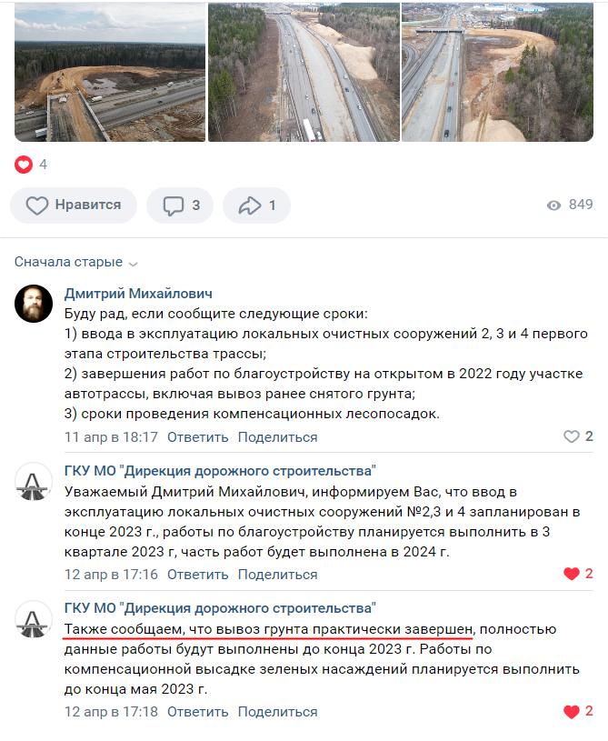
Task: Like the post with Нравится button
Action: coord(74,205)
